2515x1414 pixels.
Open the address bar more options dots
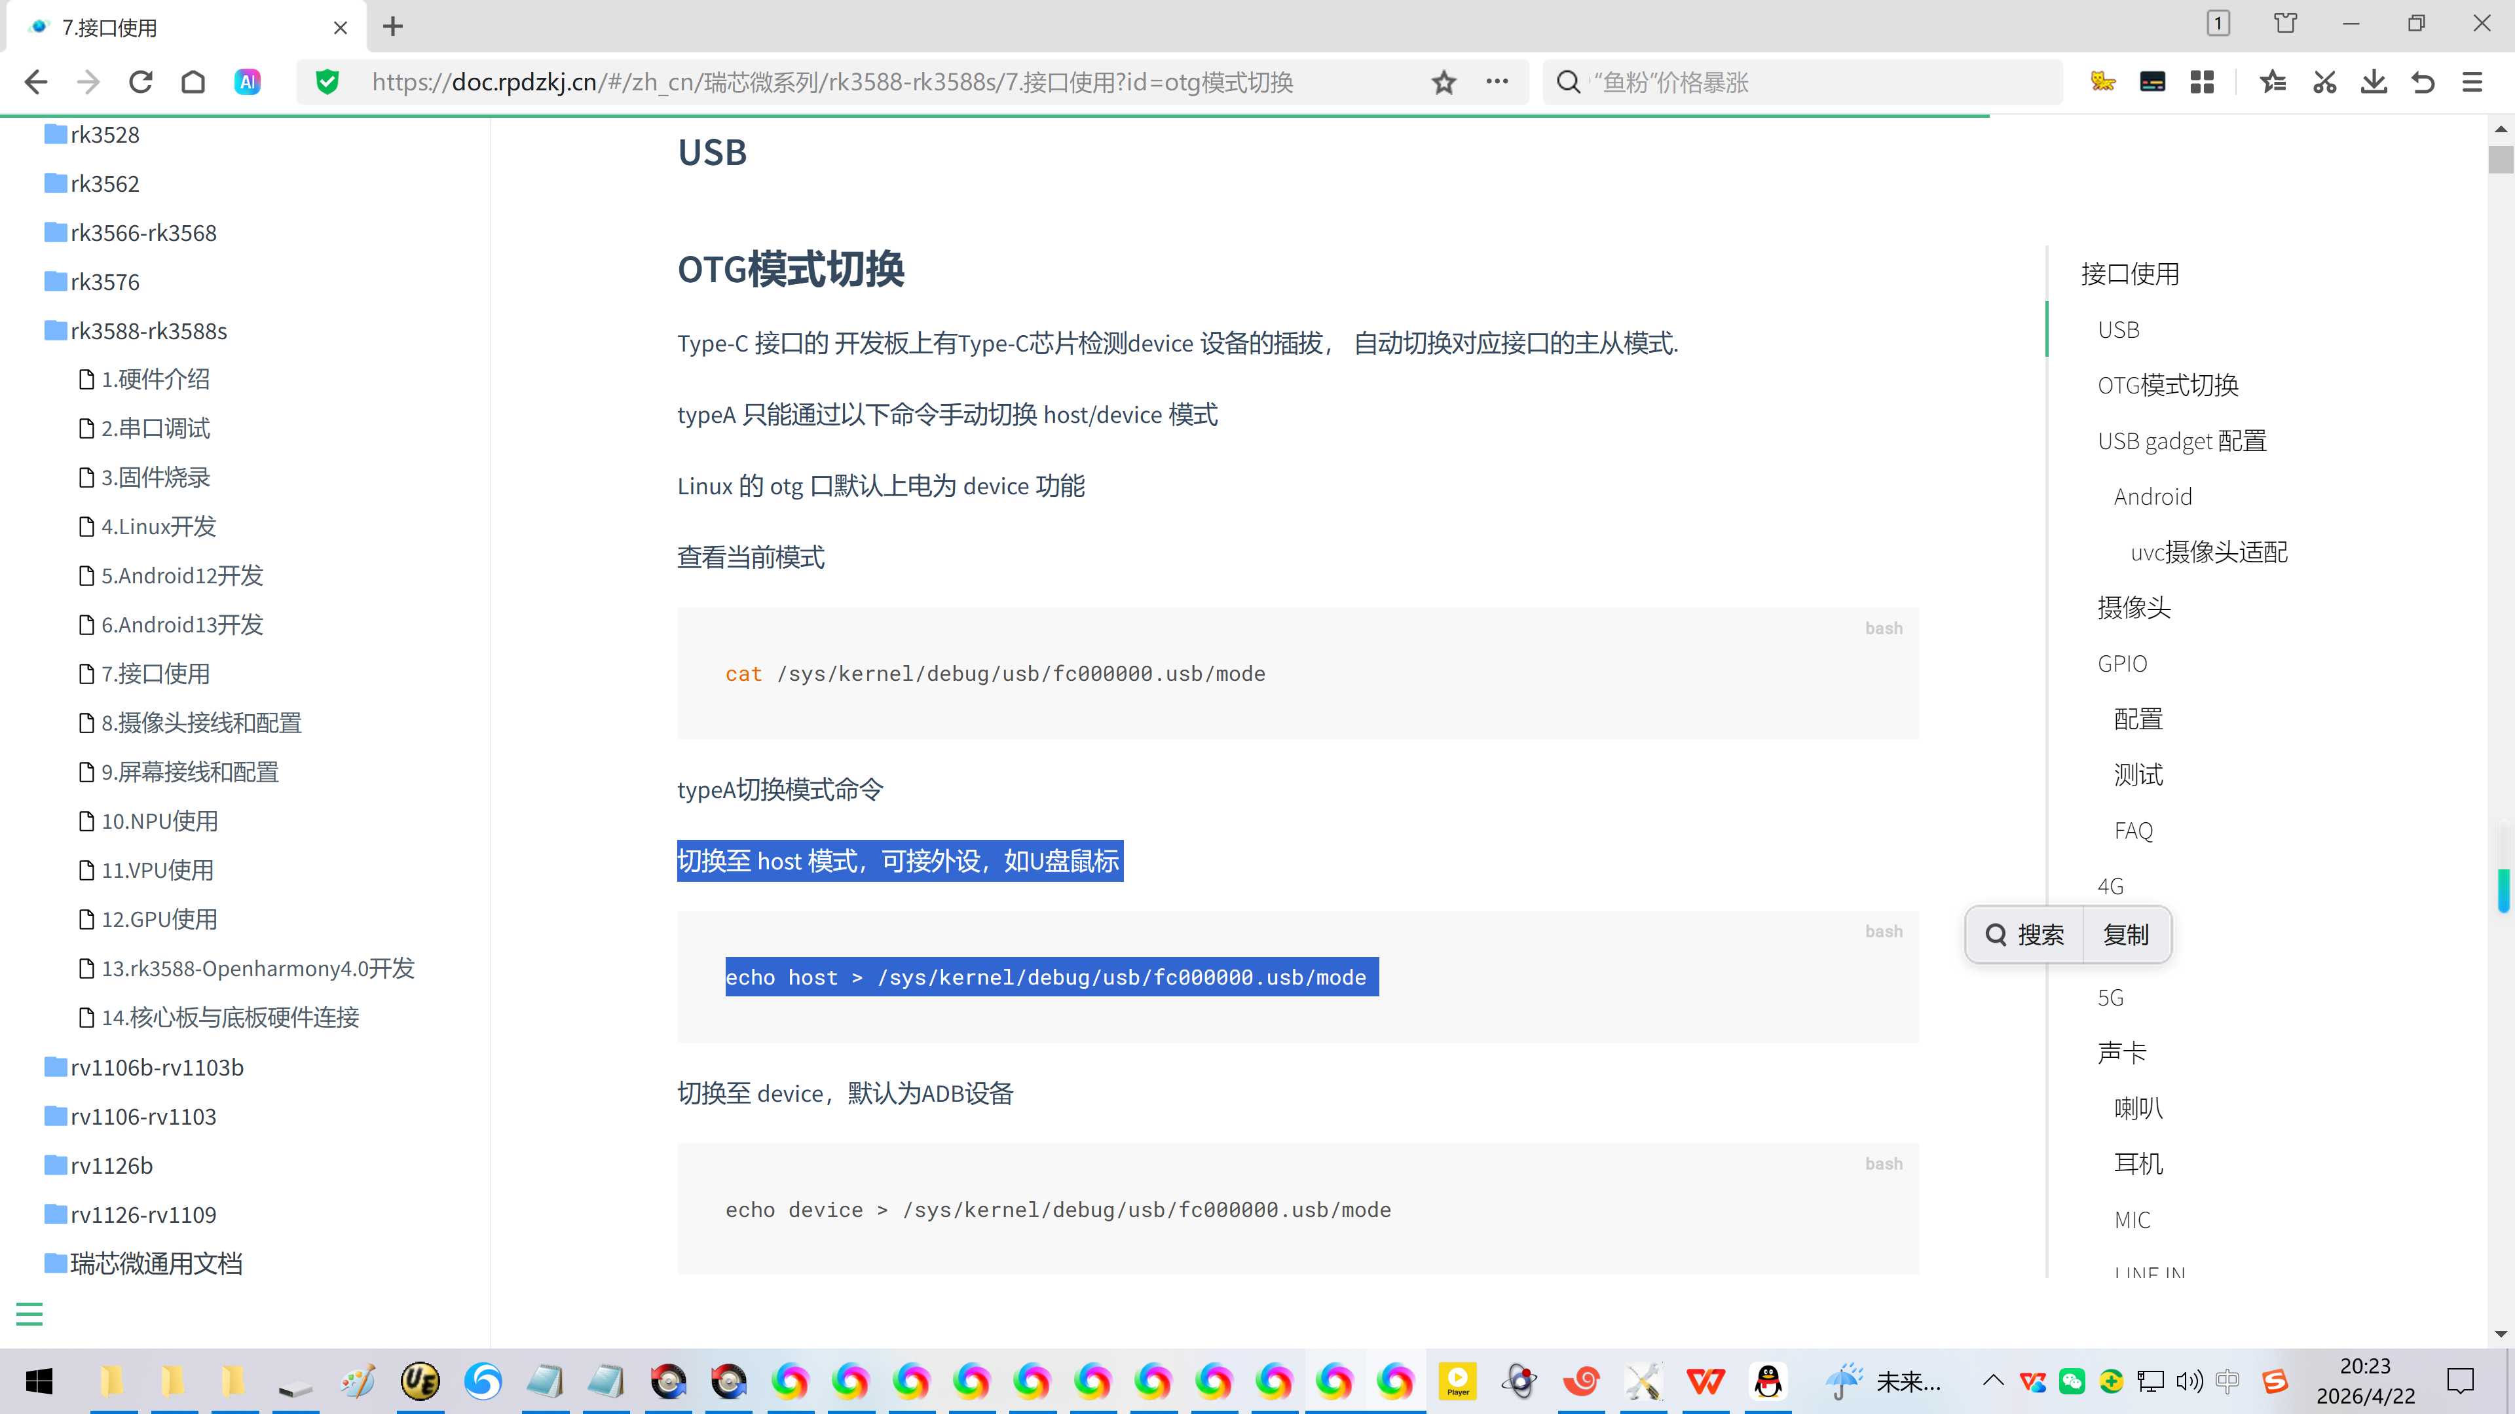(1497, 82)
